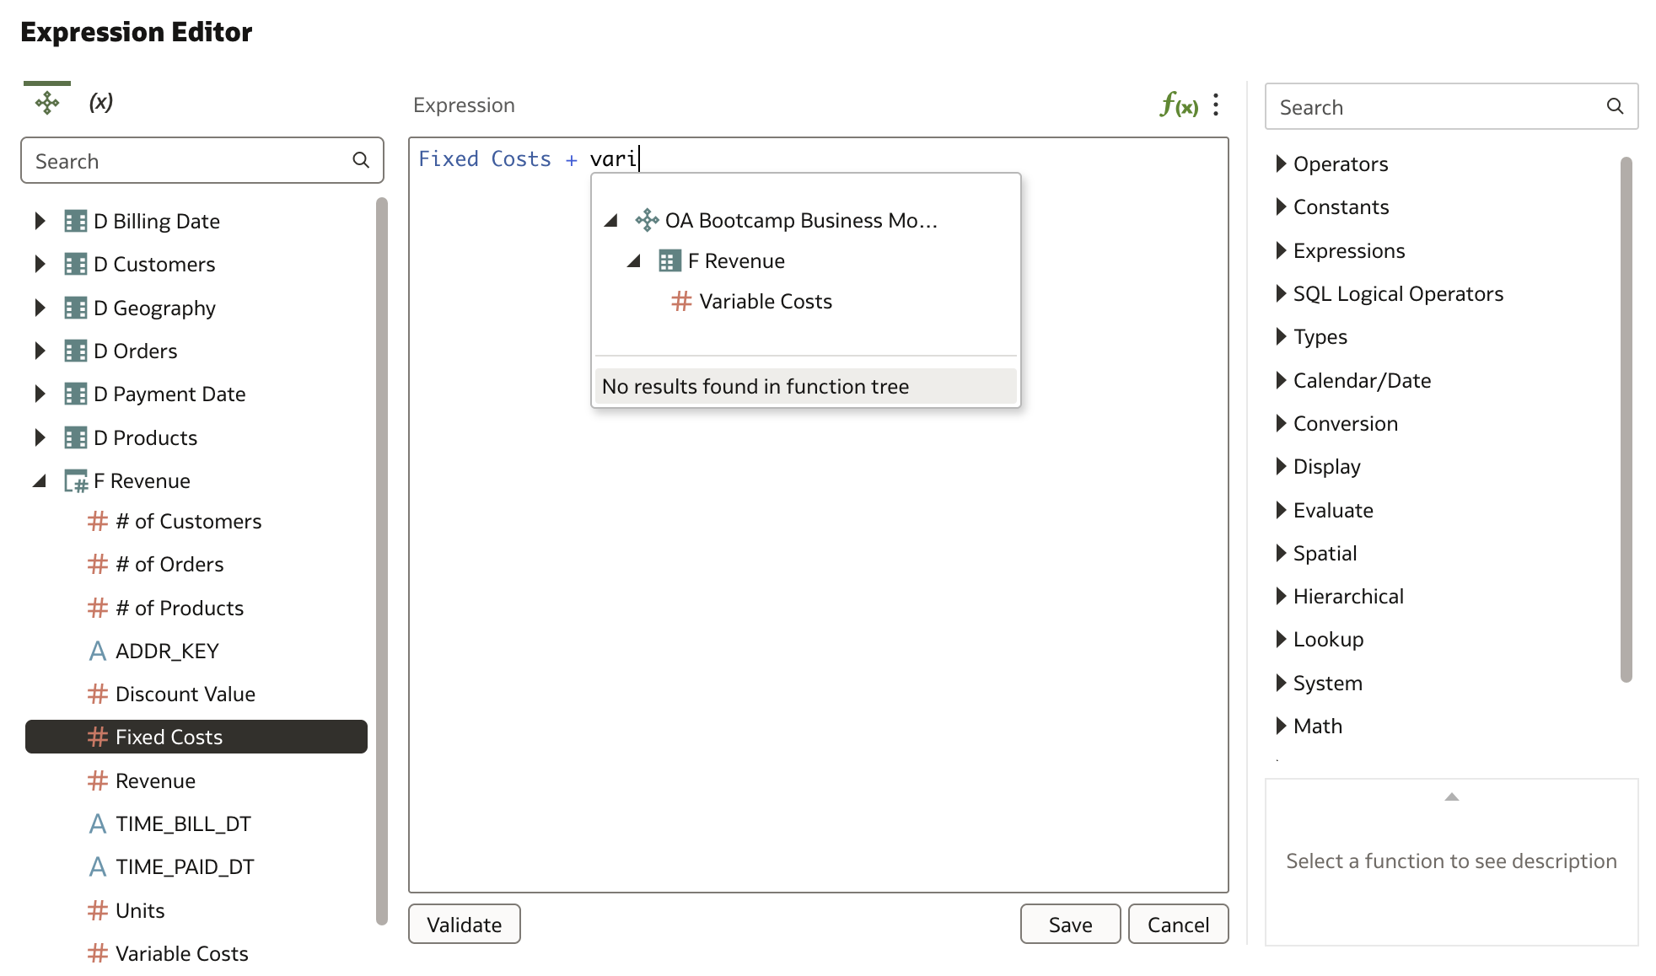Expand the D Orders node
The height and width of the screenshot is (976, 1656).
[x=40, y=351]
